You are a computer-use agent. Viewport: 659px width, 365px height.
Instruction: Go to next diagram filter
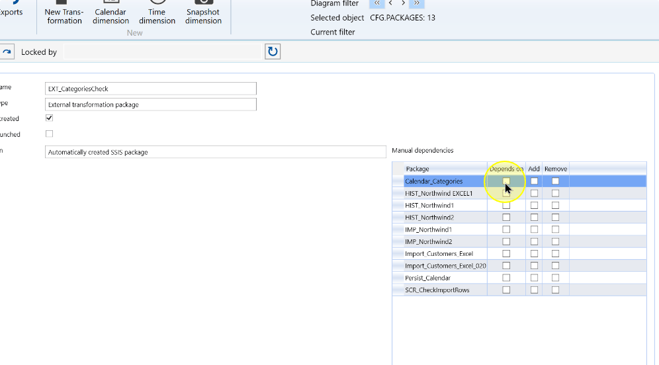(x=403, y=3)
